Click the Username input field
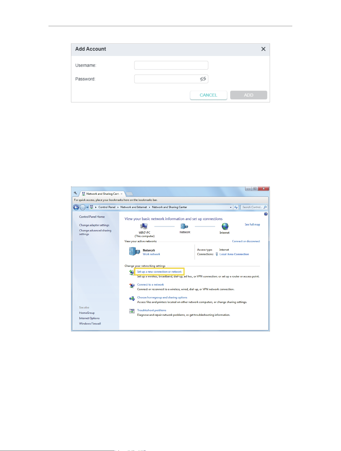Image resolution: width=341 pixels, height=451 pixels. click(171, 65)
